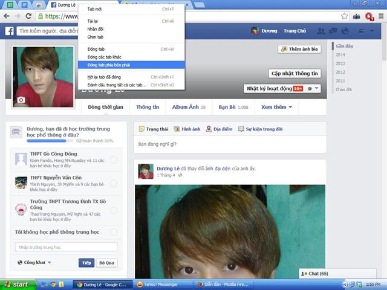Open Nhật ký hoạt động button
387x290 pixels.
point(275,89)
